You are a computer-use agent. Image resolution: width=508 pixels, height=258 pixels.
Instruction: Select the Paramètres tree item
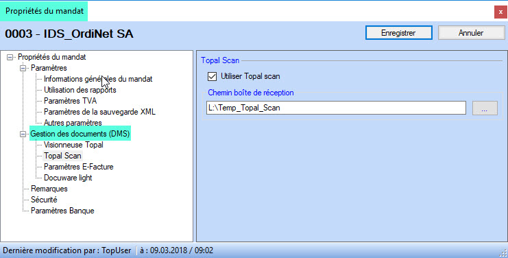pyautogui.click(x=49, y=68)
